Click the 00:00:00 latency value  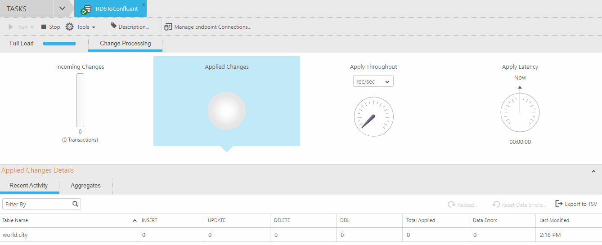click(520, 142)
